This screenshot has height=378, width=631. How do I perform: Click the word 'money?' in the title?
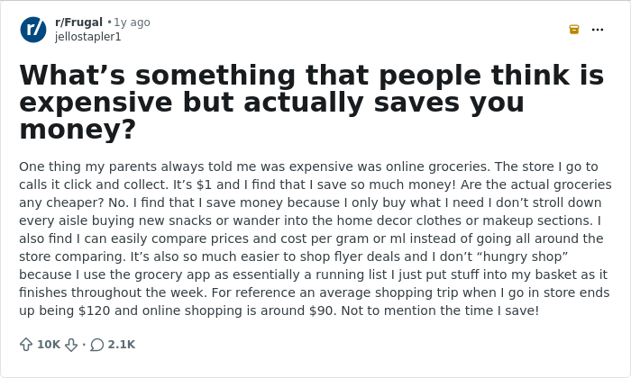pyautogui.click(x=78, y=130)
